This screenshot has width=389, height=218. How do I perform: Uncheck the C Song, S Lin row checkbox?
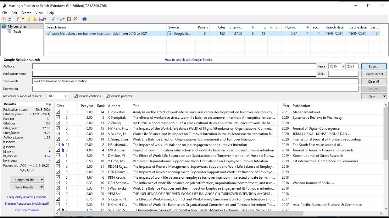pyautogui.click(x=58, y=139)
